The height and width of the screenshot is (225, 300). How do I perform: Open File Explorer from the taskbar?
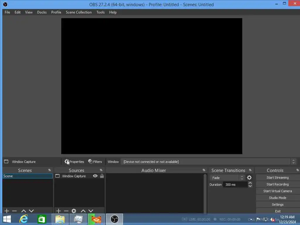(60, 219)
